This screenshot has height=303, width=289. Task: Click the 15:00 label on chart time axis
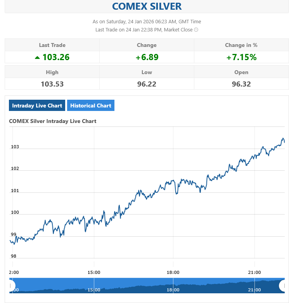tap(94, 272)
